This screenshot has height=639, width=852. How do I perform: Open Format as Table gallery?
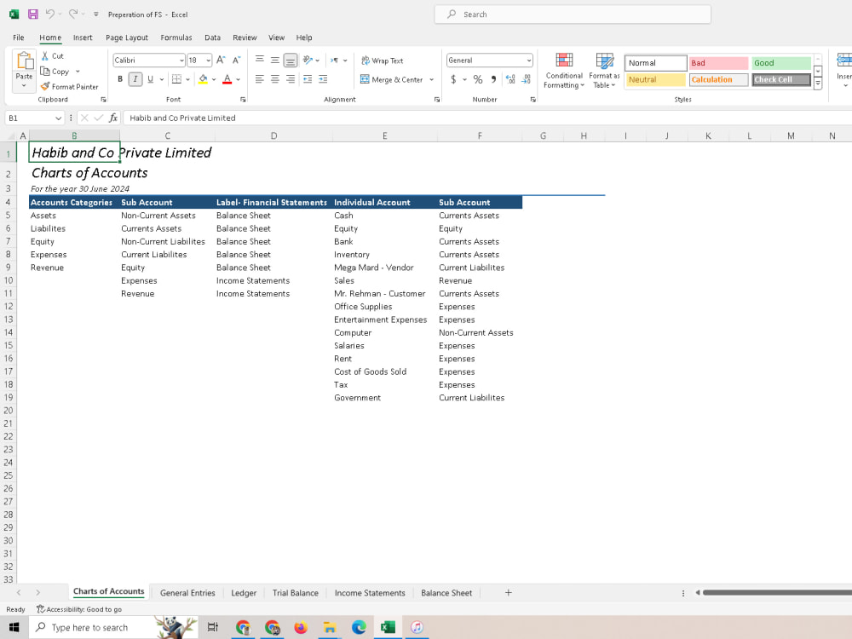(604, 71)
